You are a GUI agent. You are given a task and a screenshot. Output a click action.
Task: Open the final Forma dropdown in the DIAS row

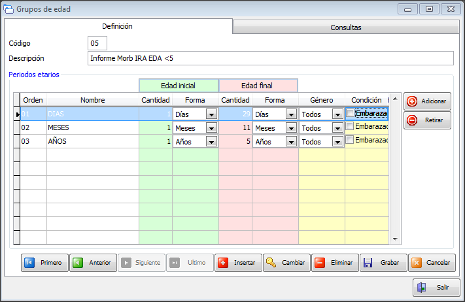(291, 114)
